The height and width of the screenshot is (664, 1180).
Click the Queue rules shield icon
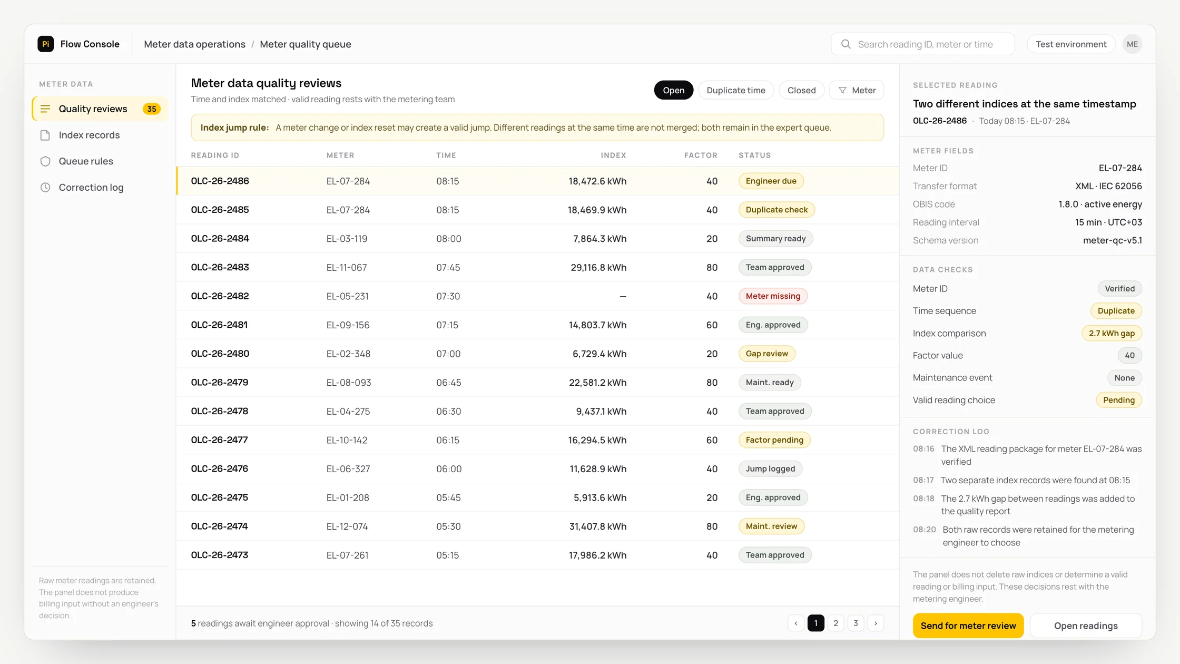45,161
